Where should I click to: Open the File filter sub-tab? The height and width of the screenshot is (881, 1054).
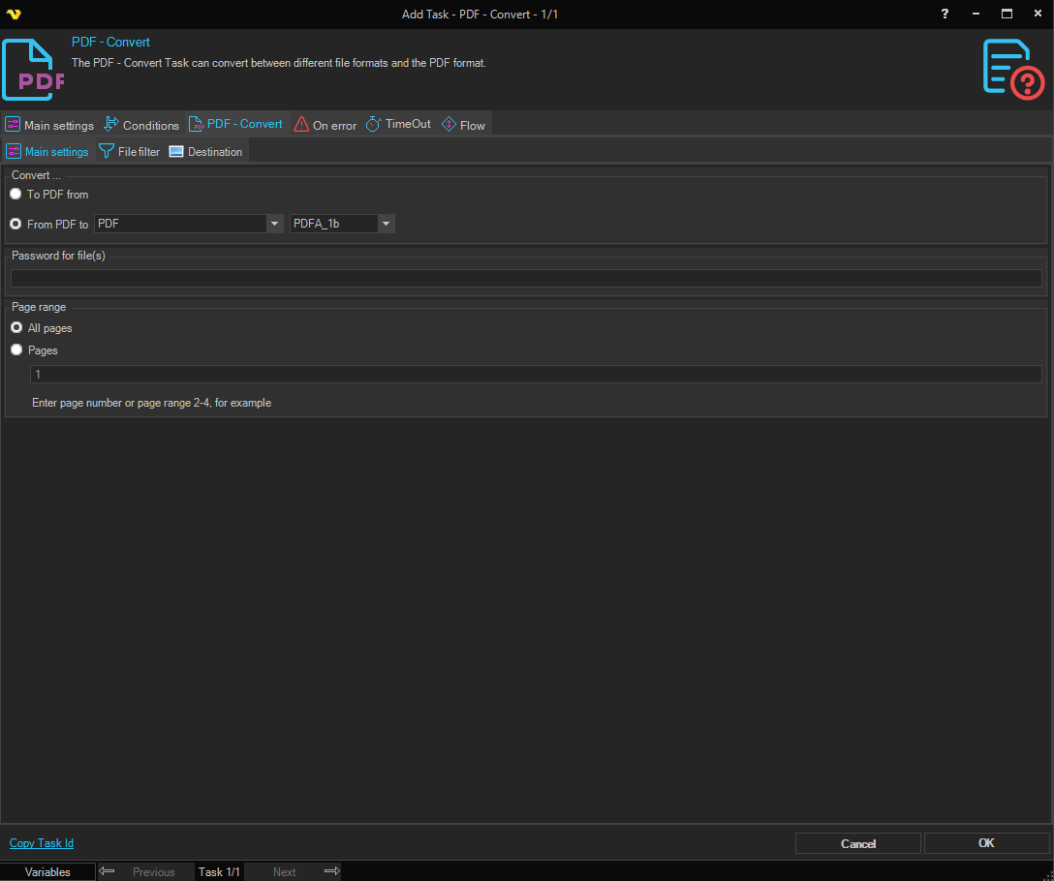[130, 152]
